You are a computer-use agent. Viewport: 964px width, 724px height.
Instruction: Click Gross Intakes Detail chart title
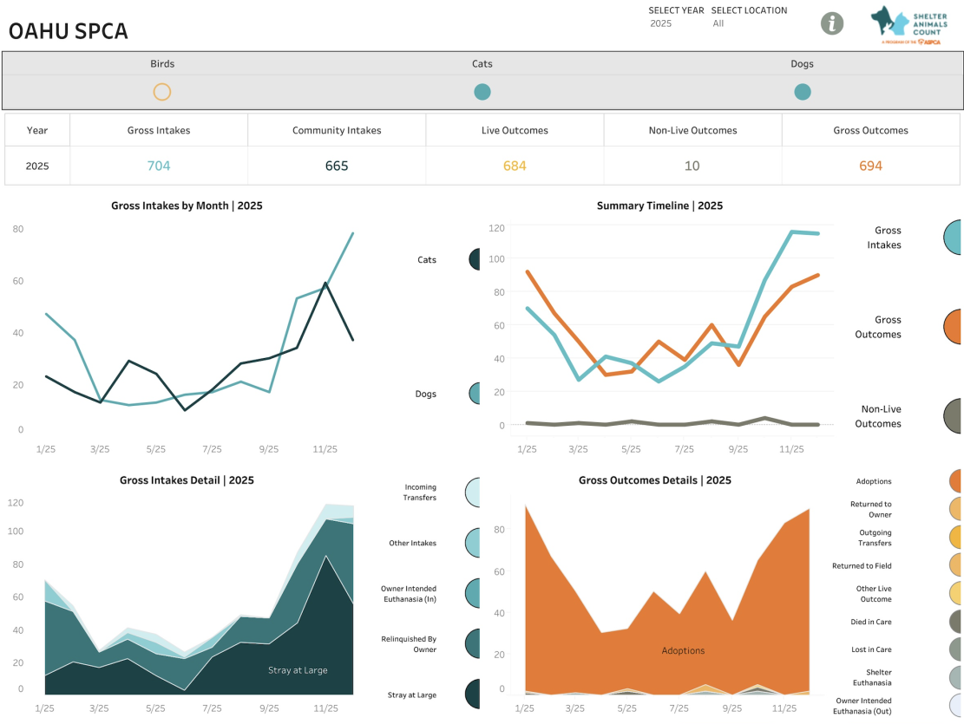187,480
